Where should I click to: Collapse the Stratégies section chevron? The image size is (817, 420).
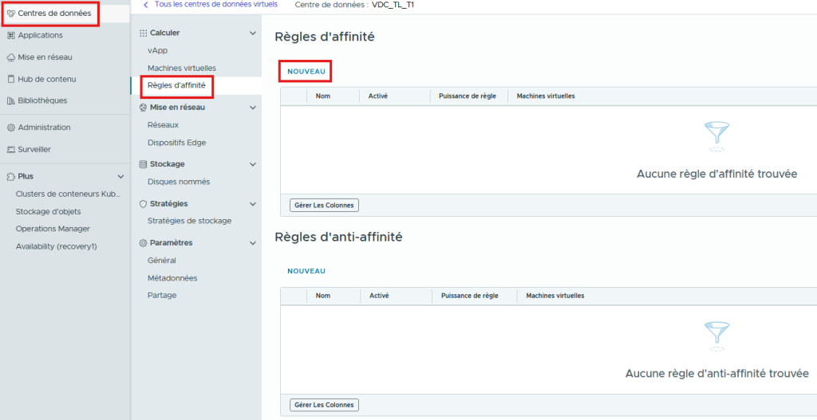point(253,204)
